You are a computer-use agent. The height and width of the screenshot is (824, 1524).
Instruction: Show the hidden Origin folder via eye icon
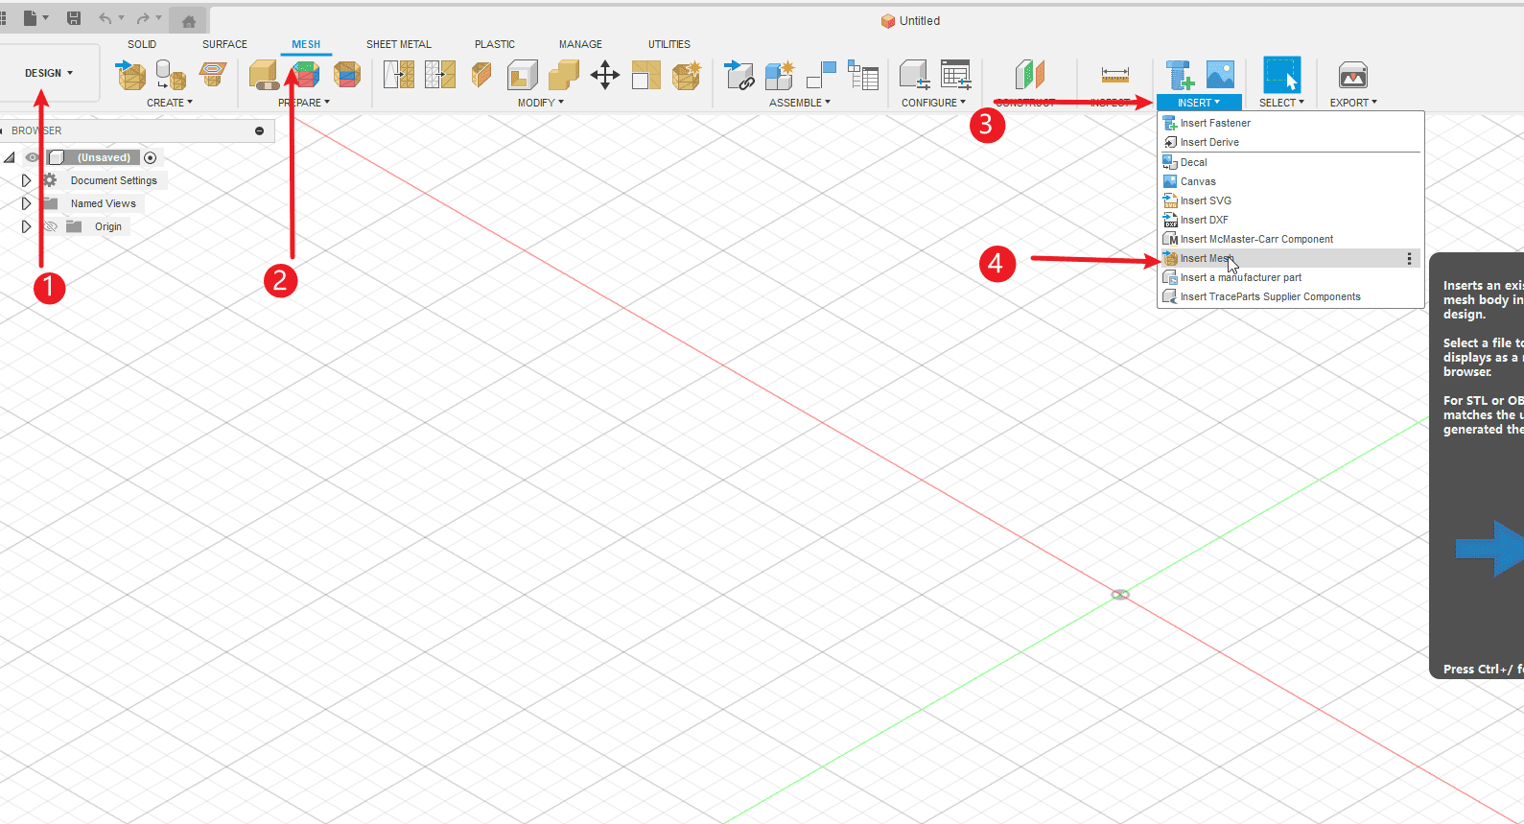pos(51,226)
